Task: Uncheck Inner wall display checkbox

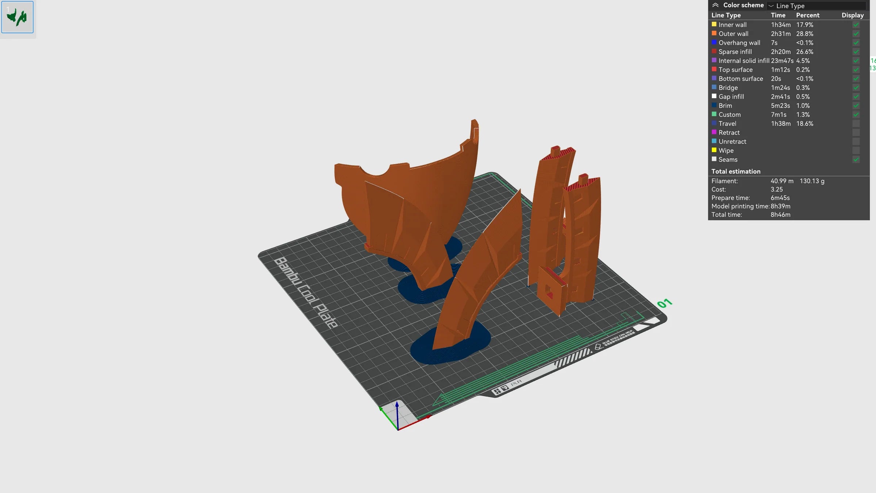Action: tap(856, 25)
